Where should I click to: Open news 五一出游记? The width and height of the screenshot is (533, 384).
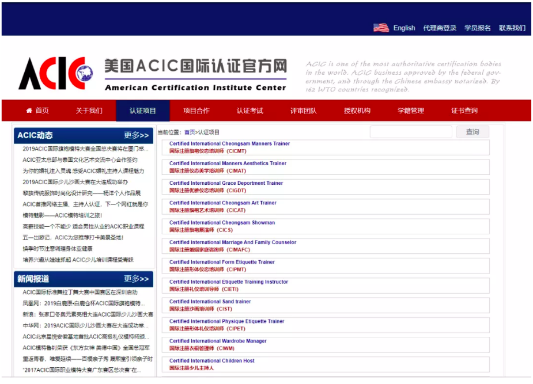tap(73, 238)
